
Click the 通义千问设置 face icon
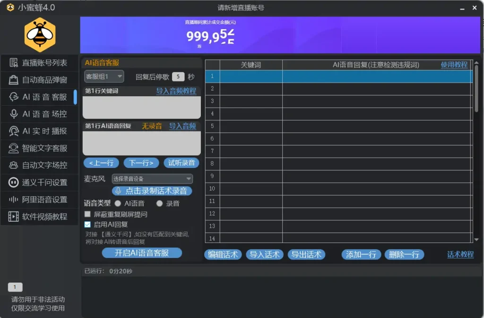coord(13,183)
